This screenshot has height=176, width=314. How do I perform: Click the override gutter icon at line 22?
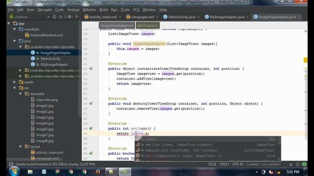(x=91, y=68)
